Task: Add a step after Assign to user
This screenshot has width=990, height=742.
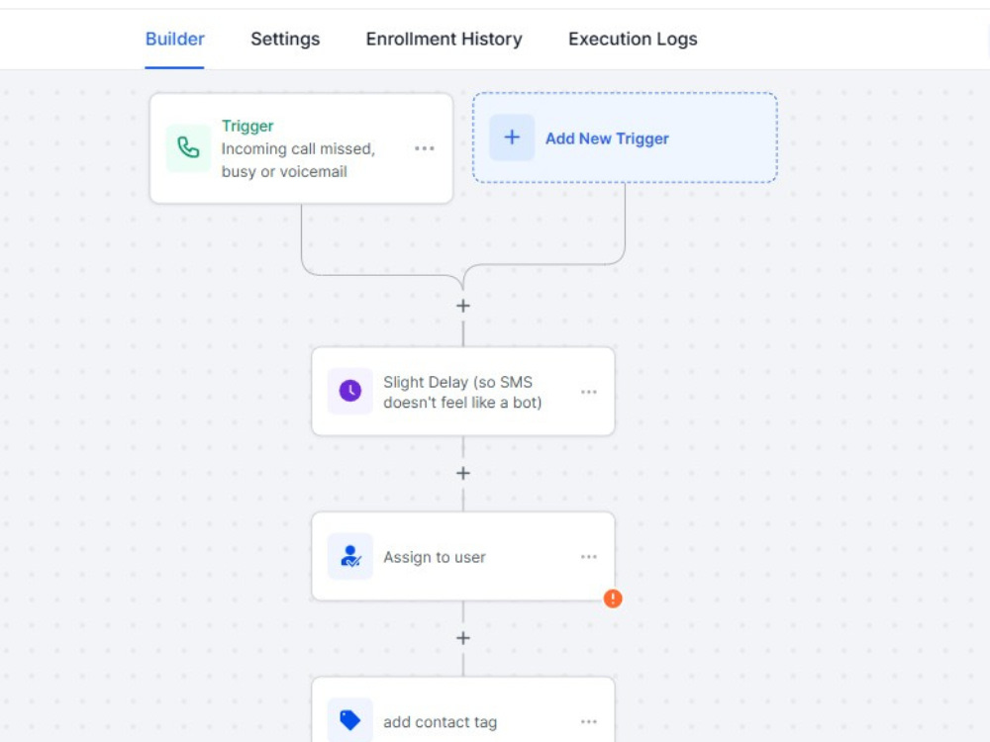Action: click(462, 638)
